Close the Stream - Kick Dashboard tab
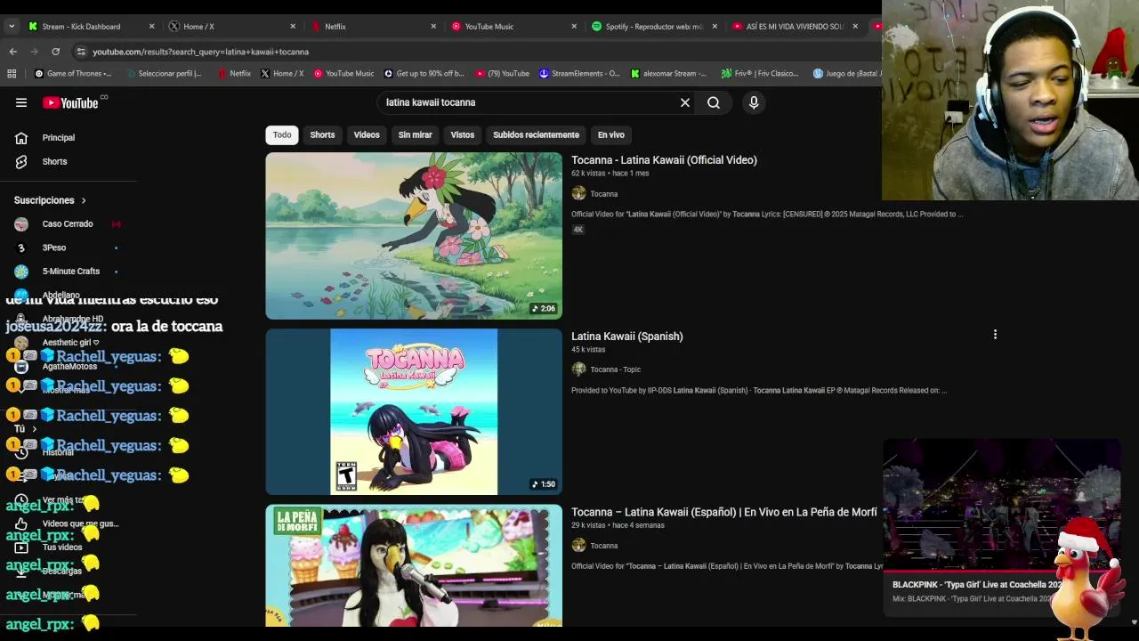Viewport: 1139px width, 641px height. (151, 27)
